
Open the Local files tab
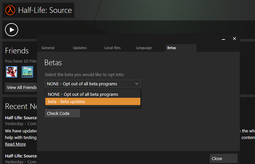(112, 48)
